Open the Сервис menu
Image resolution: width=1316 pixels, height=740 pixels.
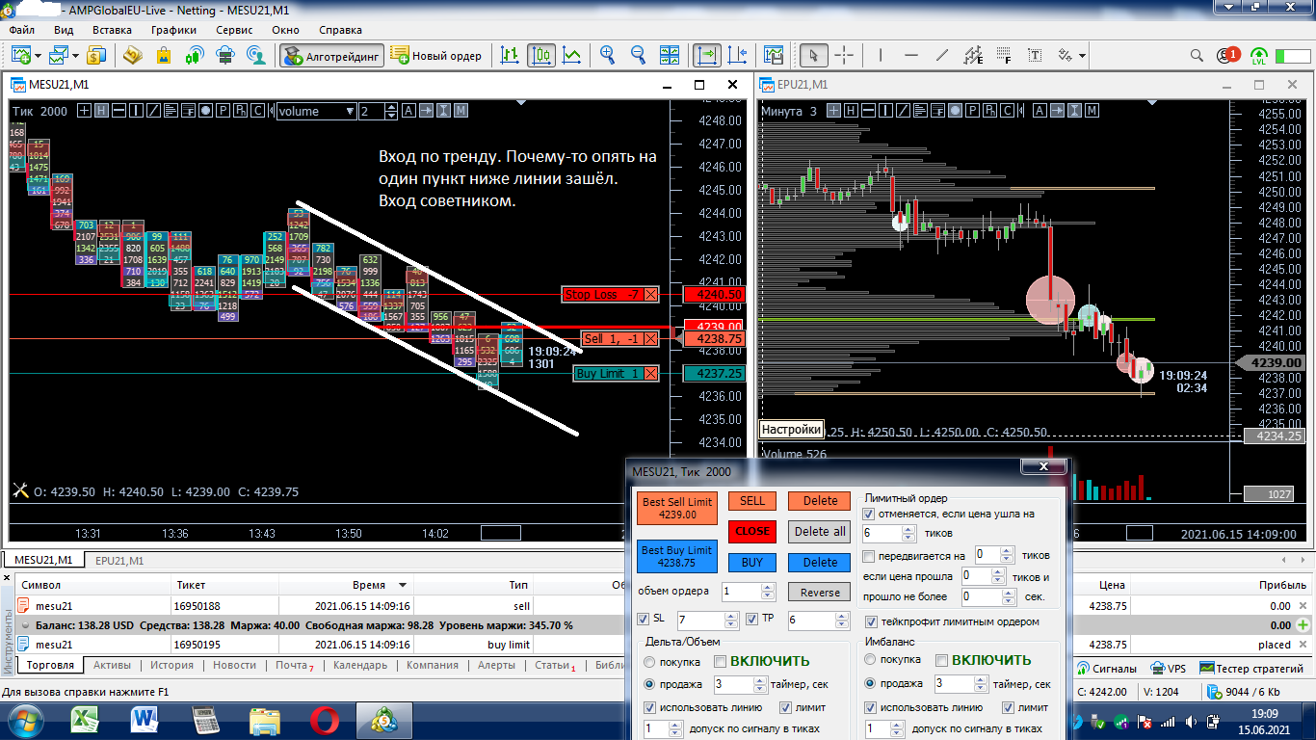pyautogui.click(x=234, y=30)
